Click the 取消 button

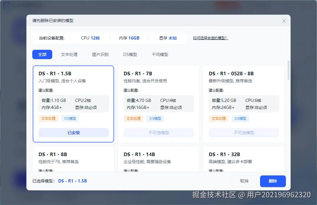coord(245,181)
